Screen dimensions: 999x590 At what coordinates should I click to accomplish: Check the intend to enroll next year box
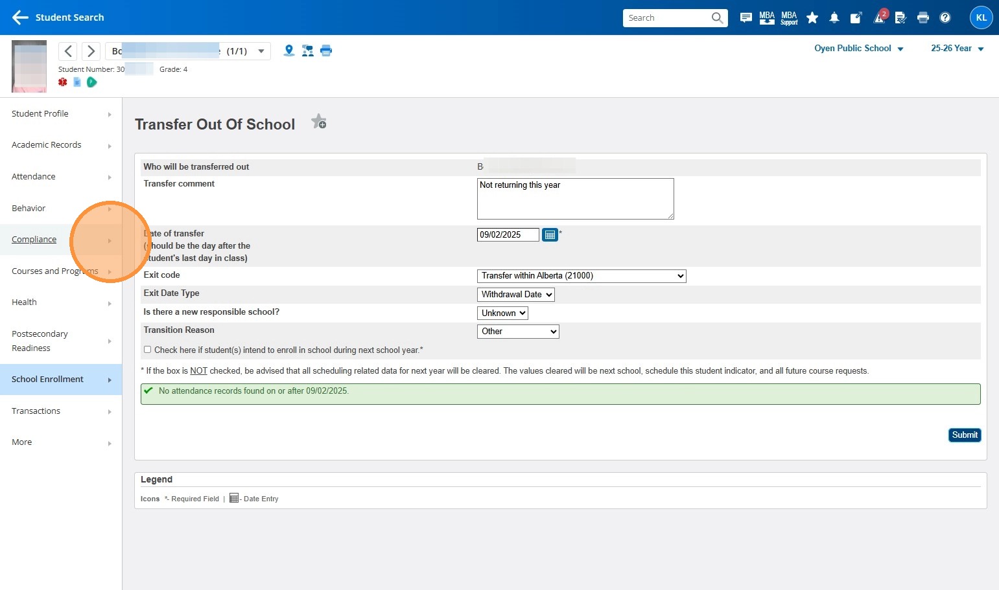pos(148,350)
